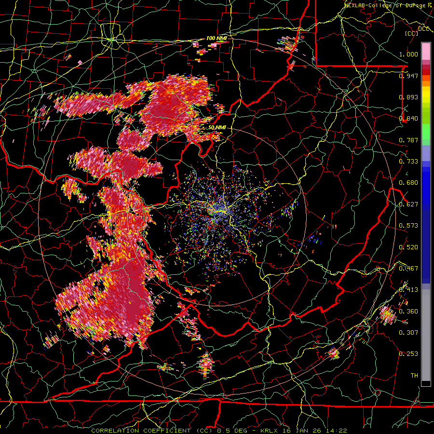This screenshot has width=434, height=434.
Task: Click the DCC label above the color scale
Action: click(x=424, y=29)
